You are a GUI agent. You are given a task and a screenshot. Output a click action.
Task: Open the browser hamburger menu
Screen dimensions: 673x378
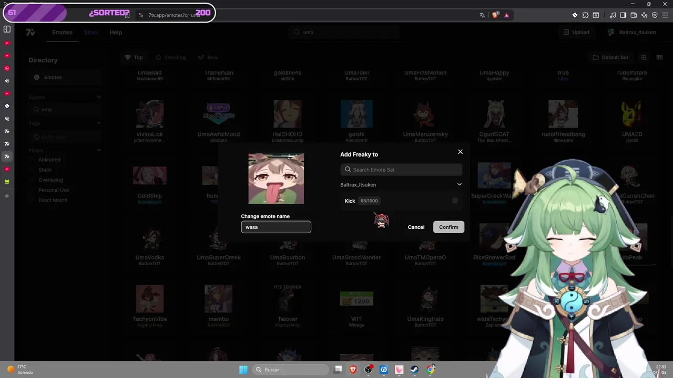click(x=665, y=15)
